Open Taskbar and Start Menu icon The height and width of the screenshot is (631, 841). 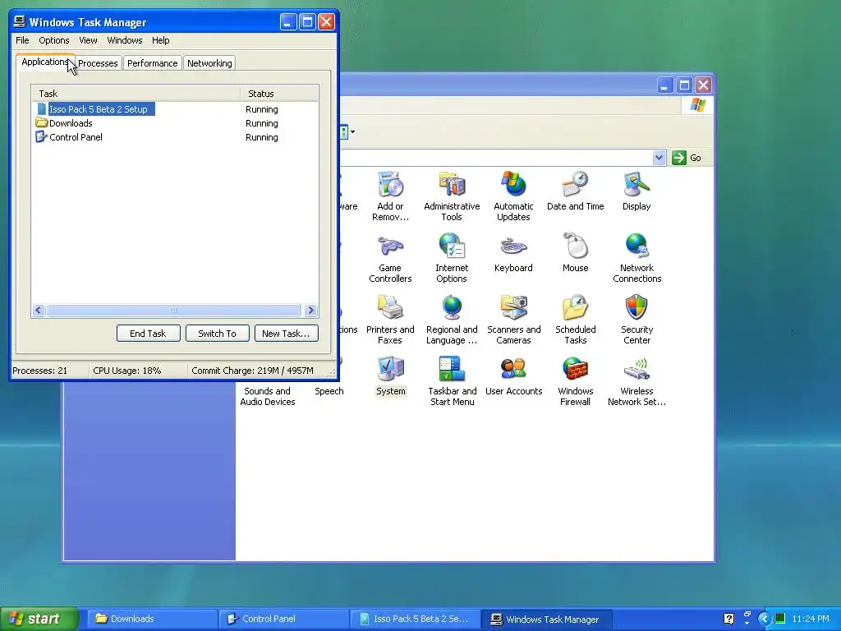(452, 370)
